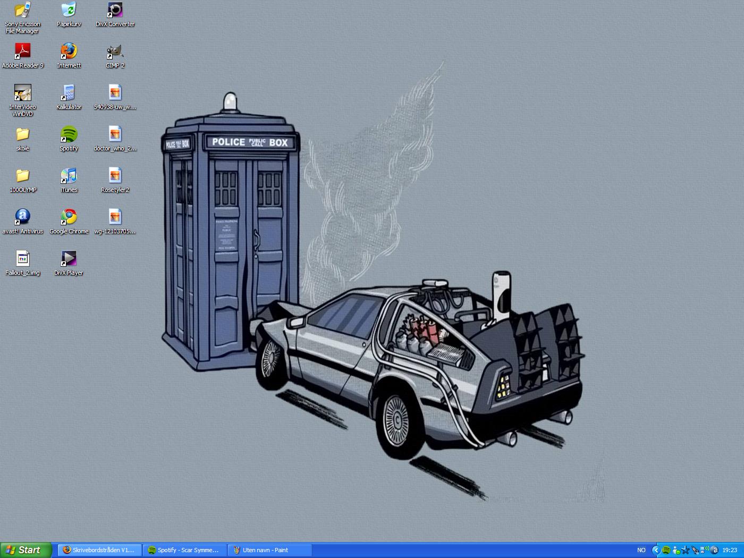
Task: Open Adobe Reader 9 shortcut
Action: [22, 56]
